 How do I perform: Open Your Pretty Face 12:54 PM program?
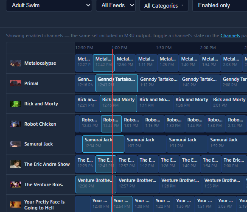[x=122, y=204]
